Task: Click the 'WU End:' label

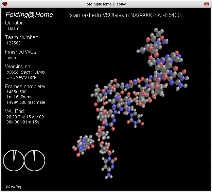Action: pyautogui.click(x=15, y=111)
